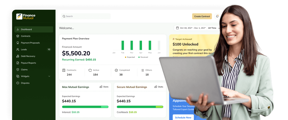The image size is (288, 120).
Task: Click the Create Contract button
Action: (202, 16)
